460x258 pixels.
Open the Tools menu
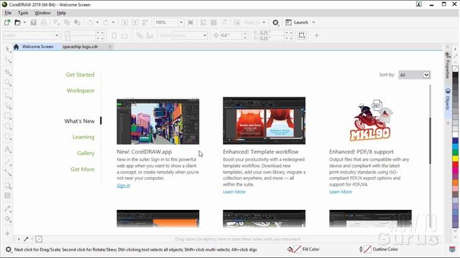[x=23, y=13]
